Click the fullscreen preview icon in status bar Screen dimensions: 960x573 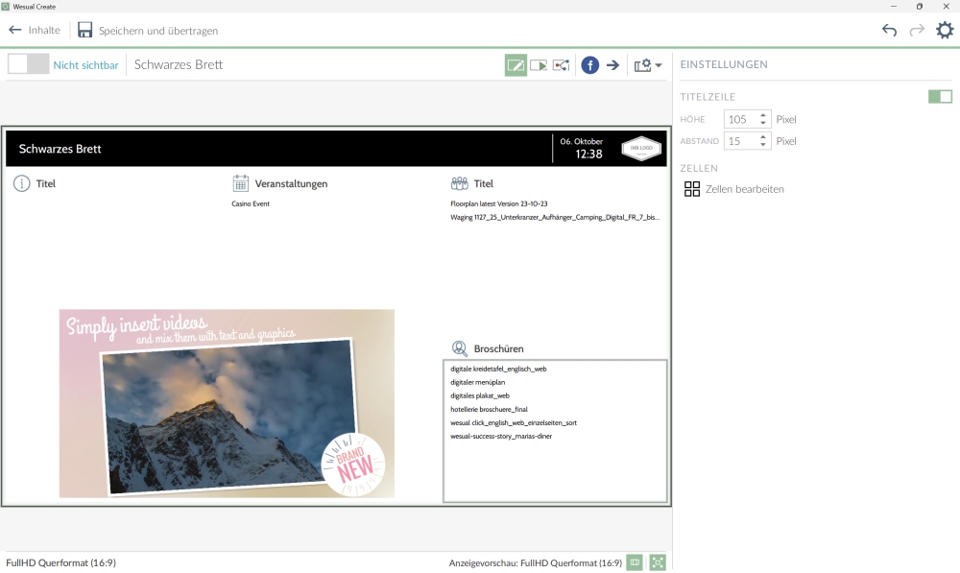[658, 562]
